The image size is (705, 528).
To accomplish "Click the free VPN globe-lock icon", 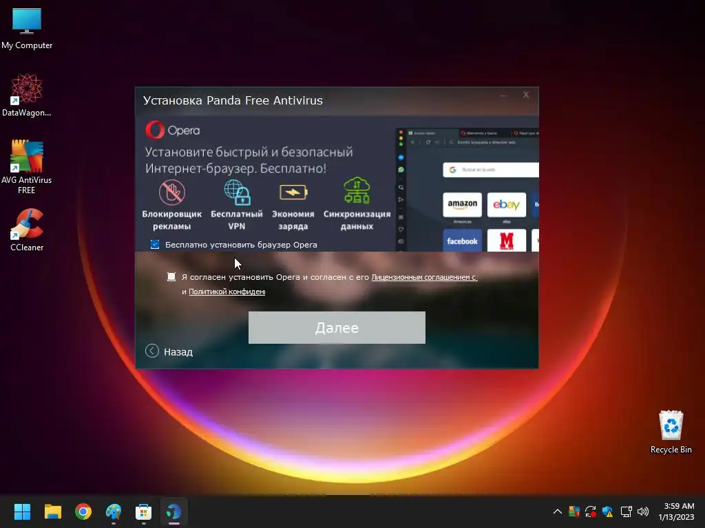I will coord(237,192).
